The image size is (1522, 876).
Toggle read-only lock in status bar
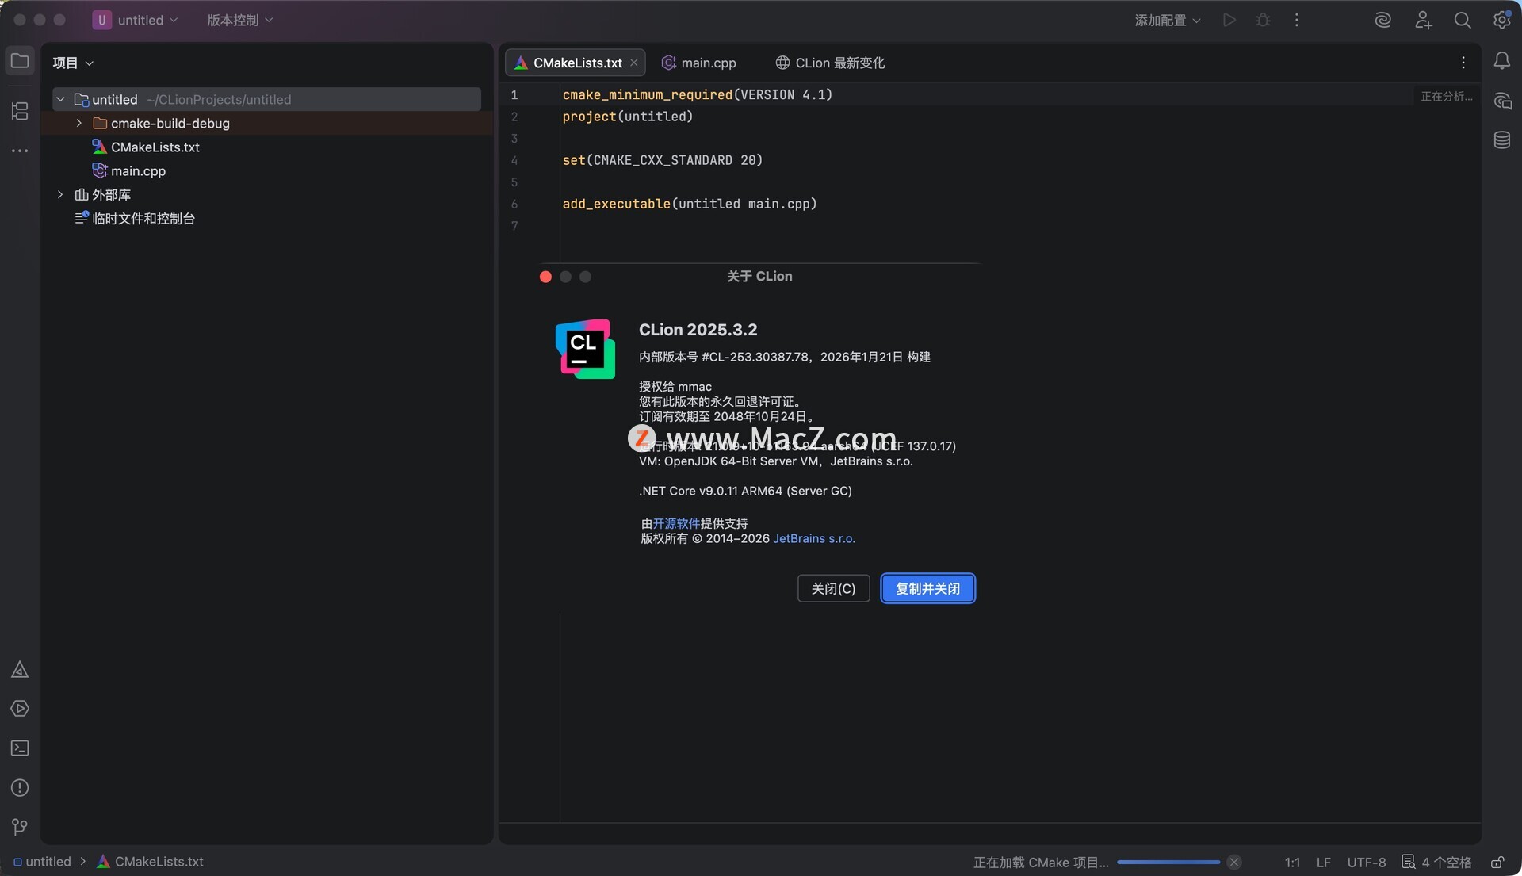[1497, 862]
